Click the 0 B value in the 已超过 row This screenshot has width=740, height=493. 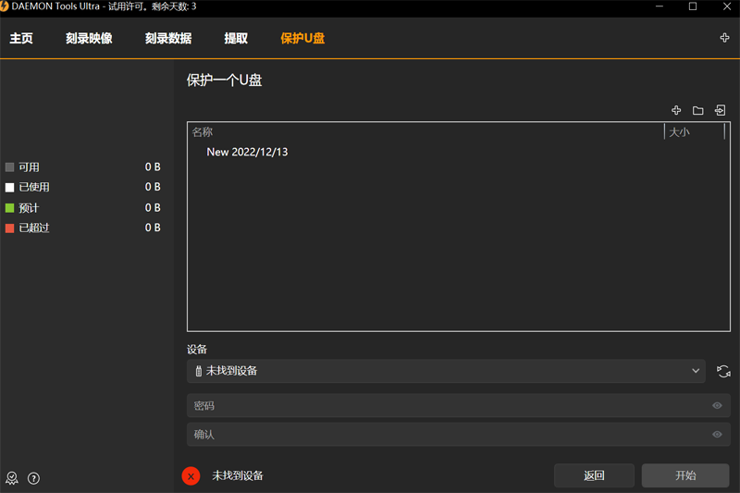[153, 228]
